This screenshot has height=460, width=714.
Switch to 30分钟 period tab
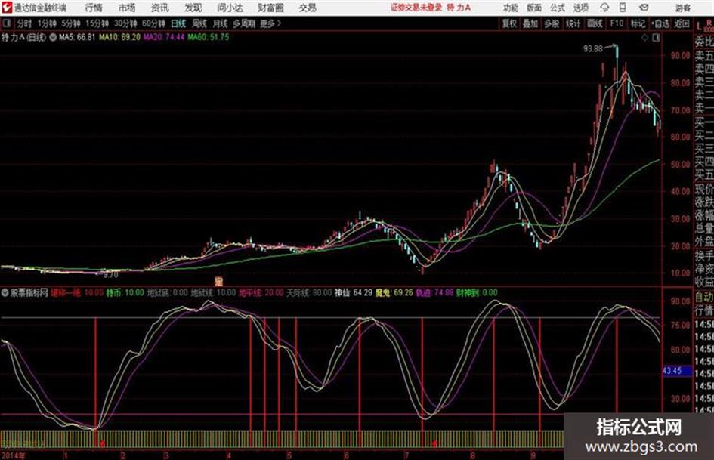125,23
